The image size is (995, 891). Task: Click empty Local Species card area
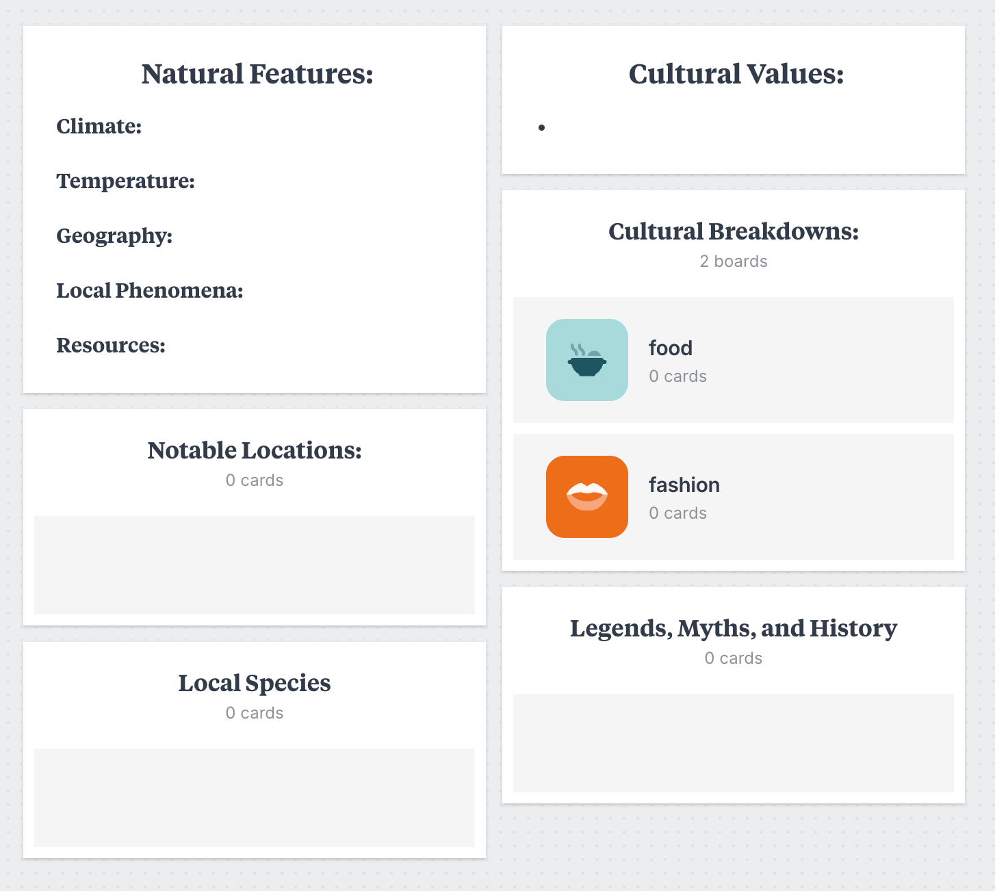coord(255,798)
